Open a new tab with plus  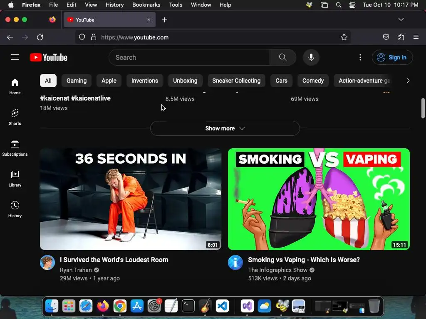point(164,20)
